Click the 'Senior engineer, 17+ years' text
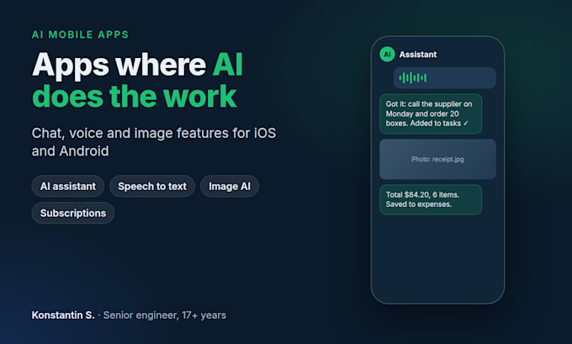Viewport: 572px width, 344px height. [x=165, y=315]
